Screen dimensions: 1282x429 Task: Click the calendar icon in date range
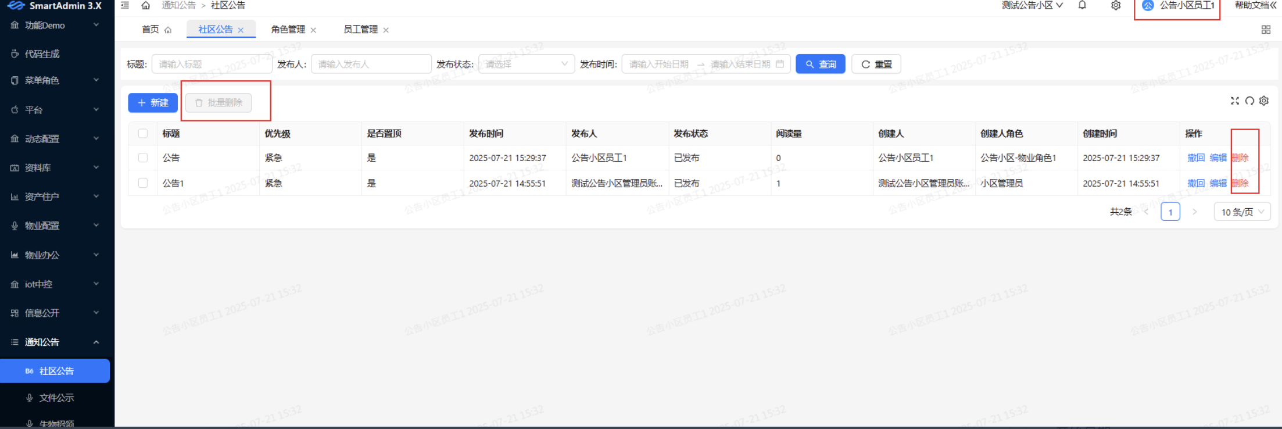tap(780, 64)
